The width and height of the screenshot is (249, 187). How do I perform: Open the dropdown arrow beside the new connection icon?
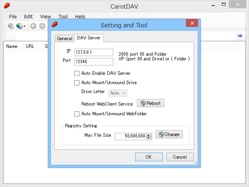click(x=24, y=26)
